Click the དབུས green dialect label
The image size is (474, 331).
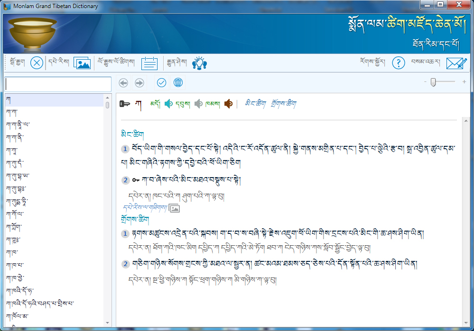183,104
